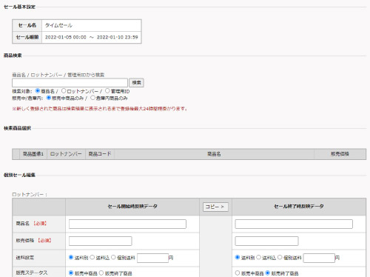Click the 商品画像1 column header
370x277 pixels.
[x=33, y=154]
